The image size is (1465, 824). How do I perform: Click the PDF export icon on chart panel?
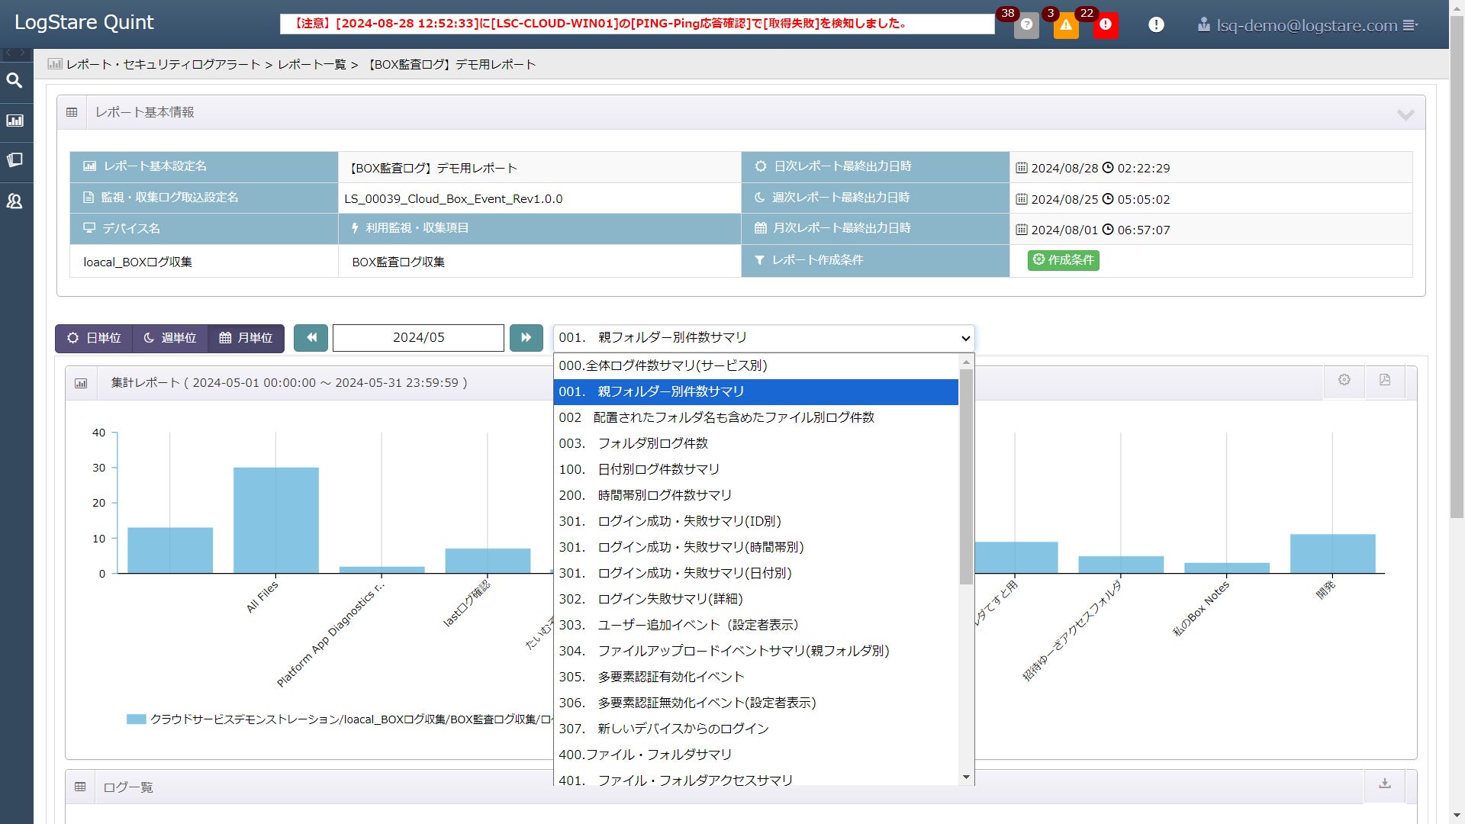1385,380
